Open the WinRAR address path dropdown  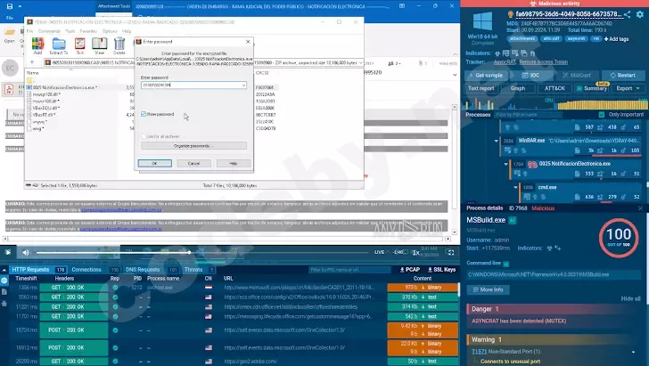pos(360,63)
